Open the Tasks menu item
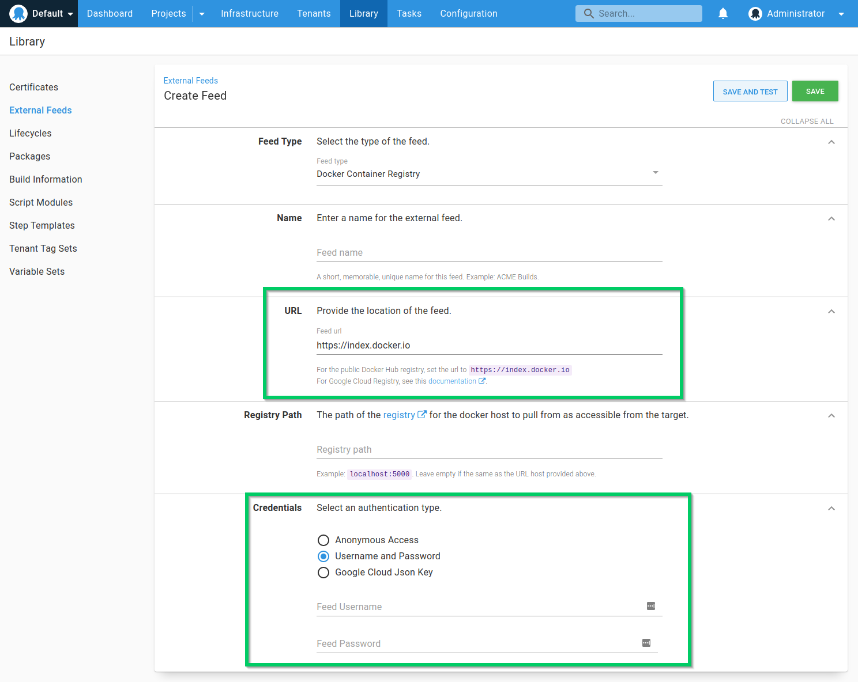Viewport: 858px width, 682px height. pyautogui.click(x=409, y=13)
